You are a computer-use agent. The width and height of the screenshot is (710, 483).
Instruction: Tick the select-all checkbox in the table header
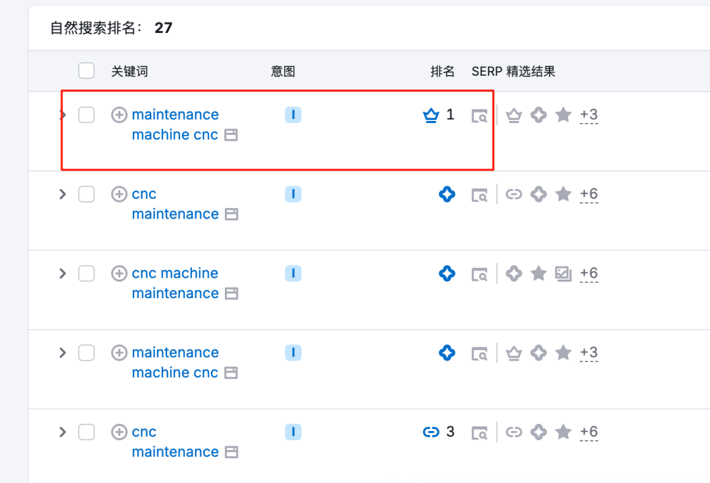click(86, 70)
